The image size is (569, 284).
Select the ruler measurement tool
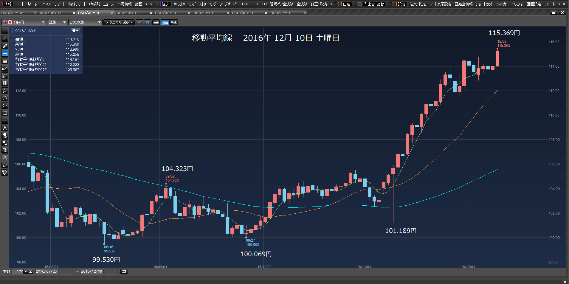click(5, 46)
